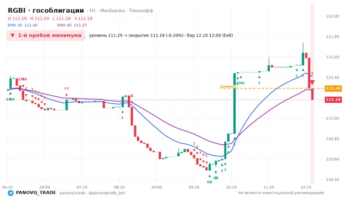Open the panovq.trade website text
The image size is (354, 199).
72,193
